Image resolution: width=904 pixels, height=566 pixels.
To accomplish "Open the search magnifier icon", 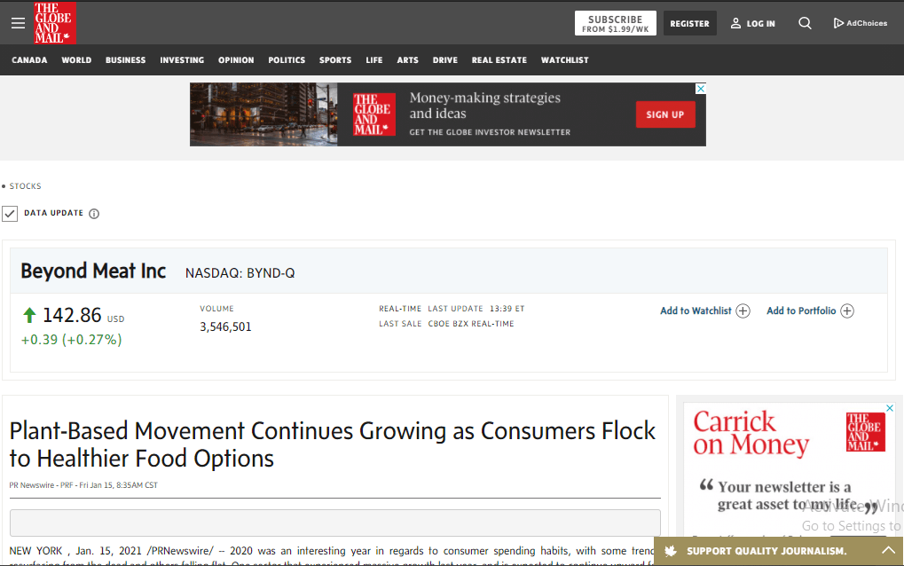I will point(805,23).
